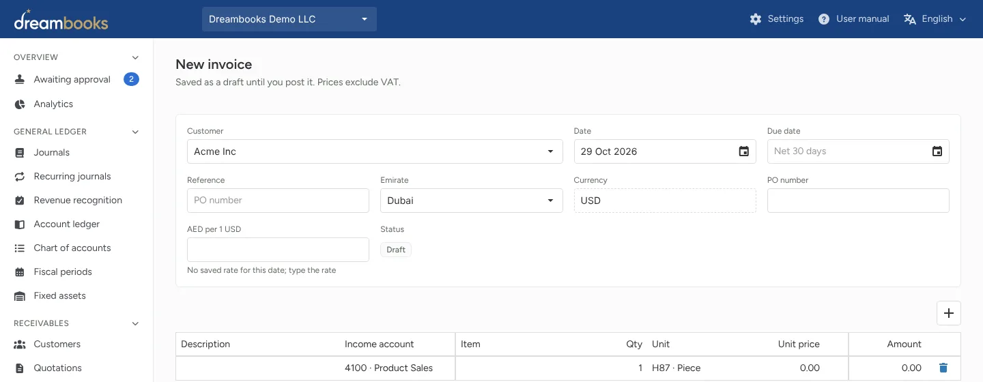Click the Description cell in the line row
This screenshot has width=983, height=382.
click(257, 368)
